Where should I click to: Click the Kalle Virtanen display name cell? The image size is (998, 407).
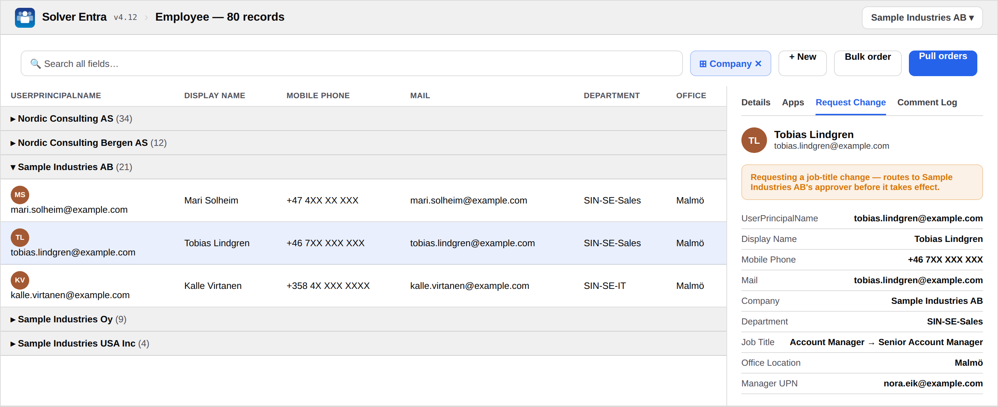[x=213, y=286]
